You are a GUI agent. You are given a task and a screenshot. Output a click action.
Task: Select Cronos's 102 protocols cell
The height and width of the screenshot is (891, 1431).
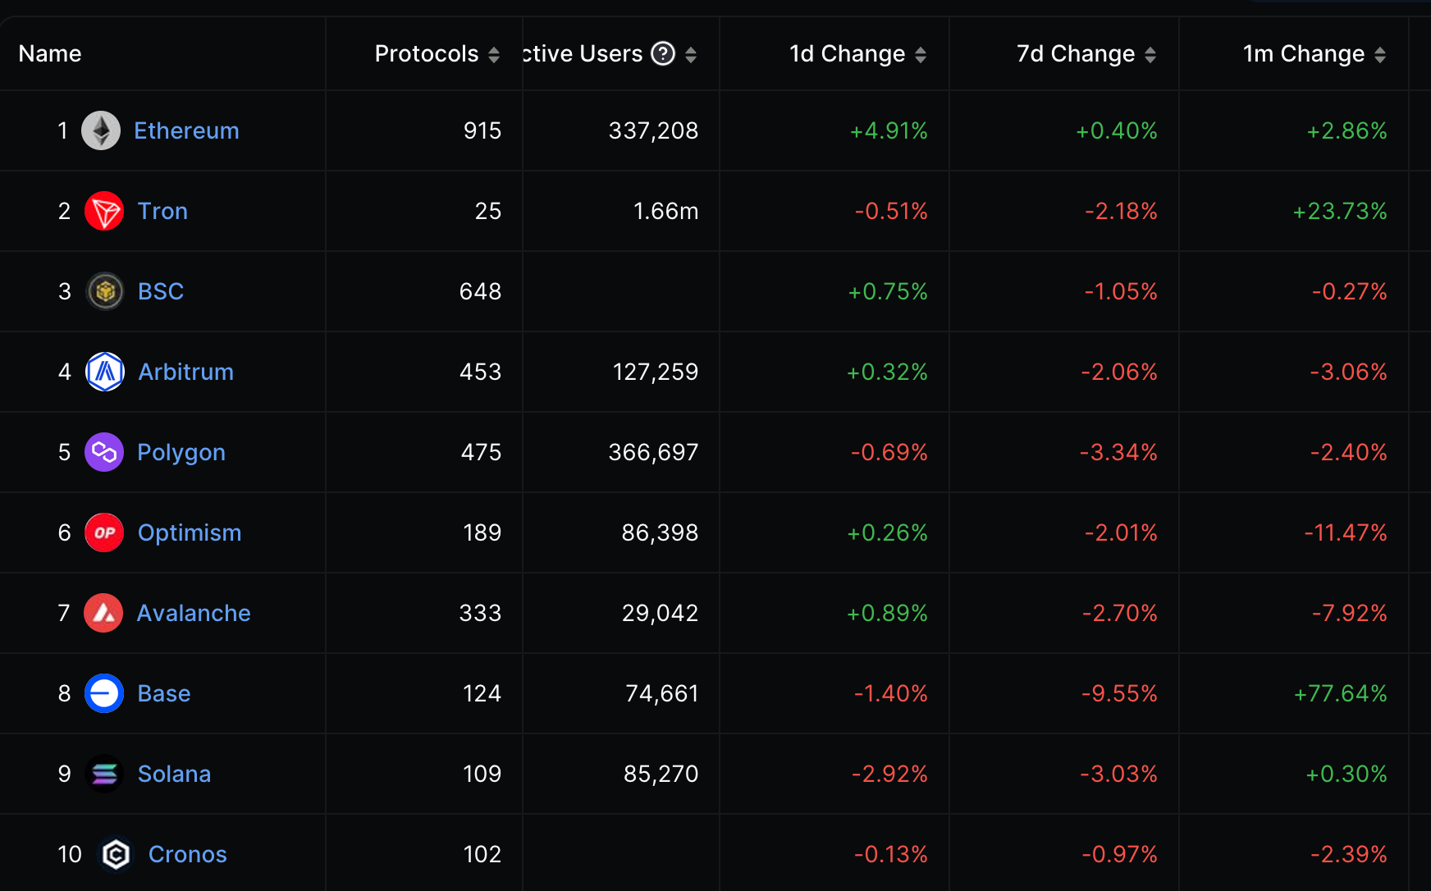[482, 854]
